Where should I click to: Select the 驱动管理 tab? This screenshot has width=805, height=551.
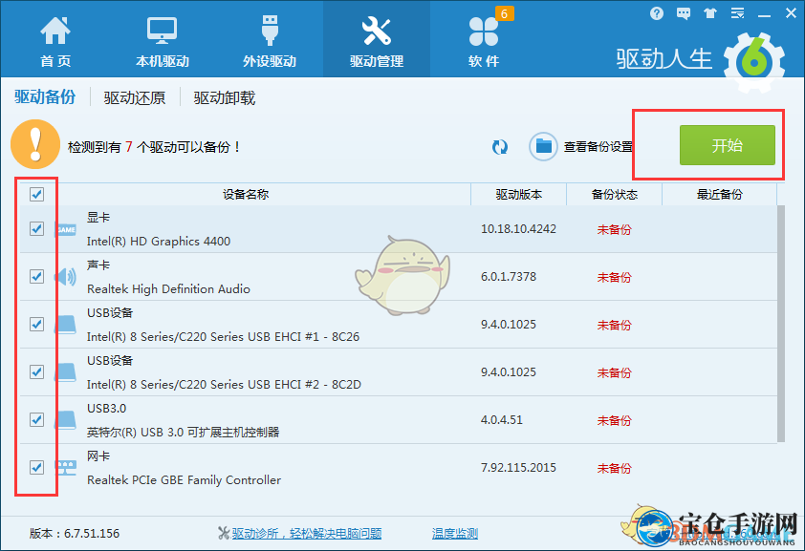[x=377, y=41]
